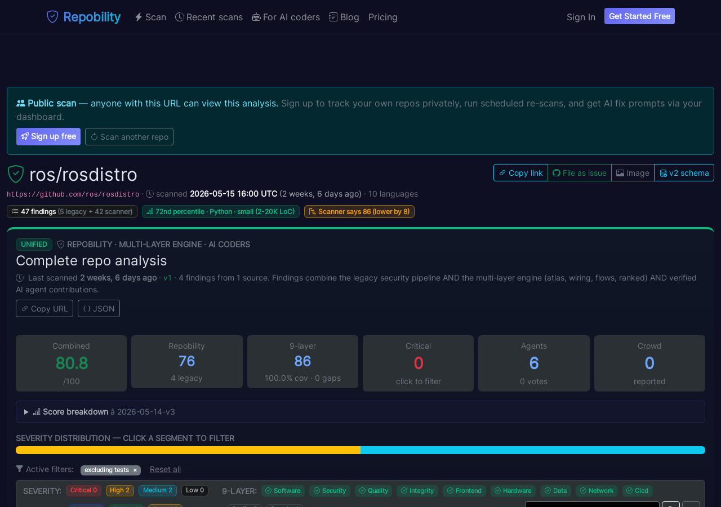The image size is (721, 507).
Task: Click File as issue GitHub button
Action: click(580, 173)
